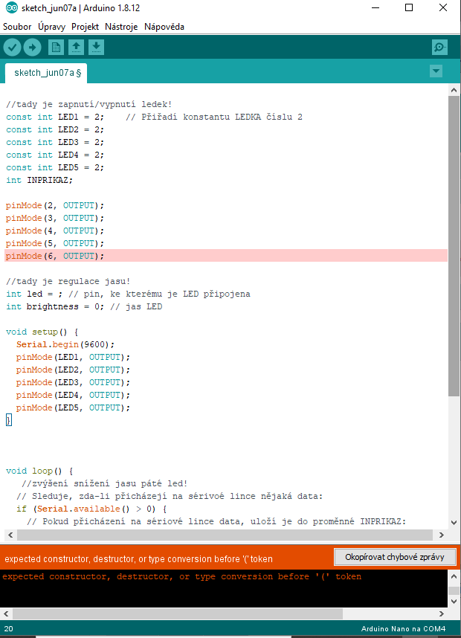Open the Soubor menu

[x=17, y=27]
